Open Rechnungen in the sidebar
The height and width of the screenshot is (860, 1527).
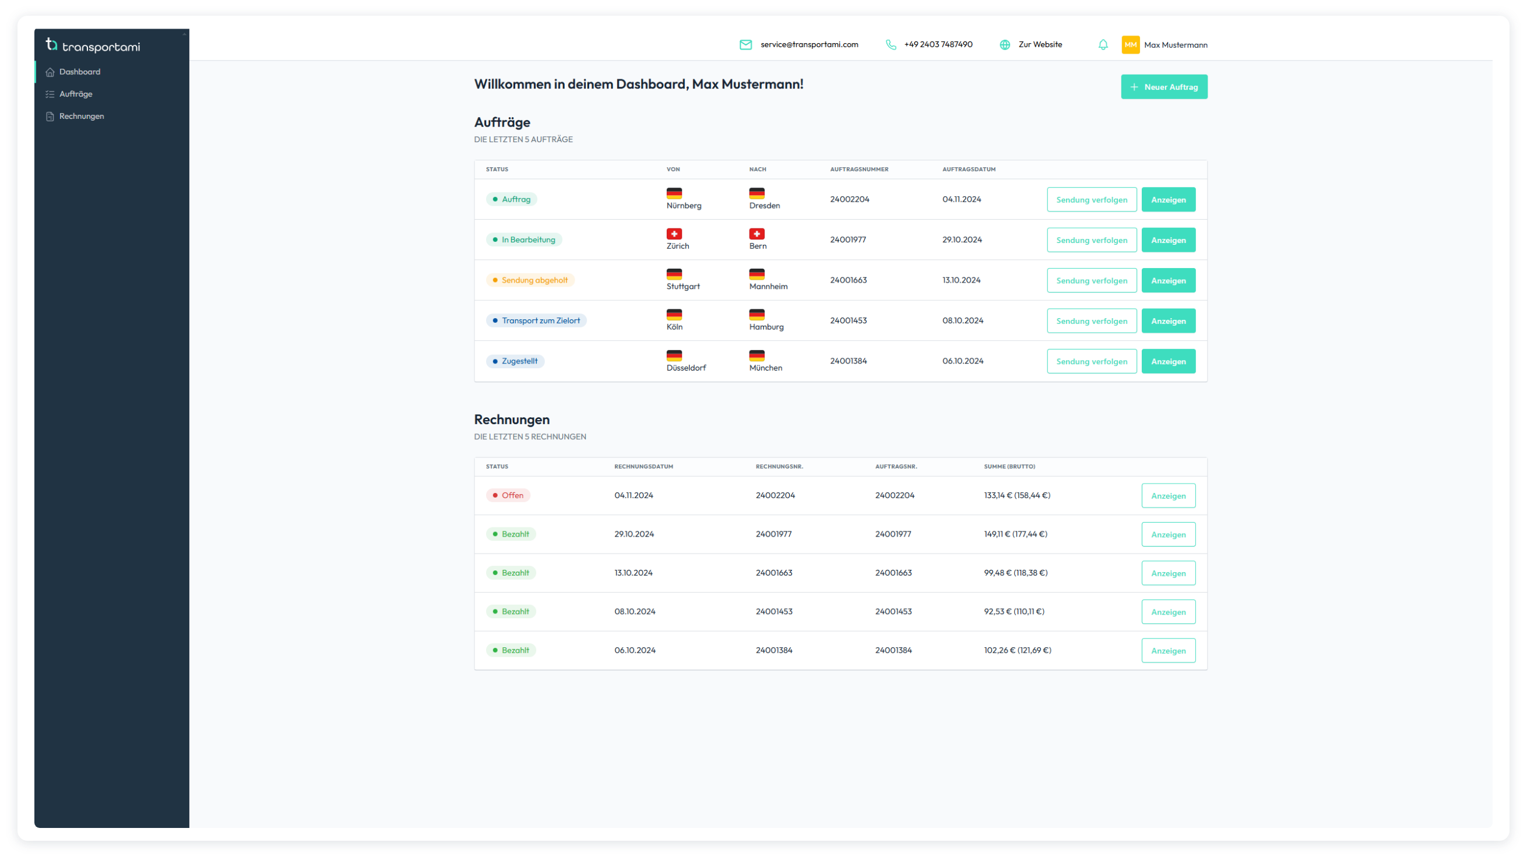pyautogui.click(x=81, y=117)
